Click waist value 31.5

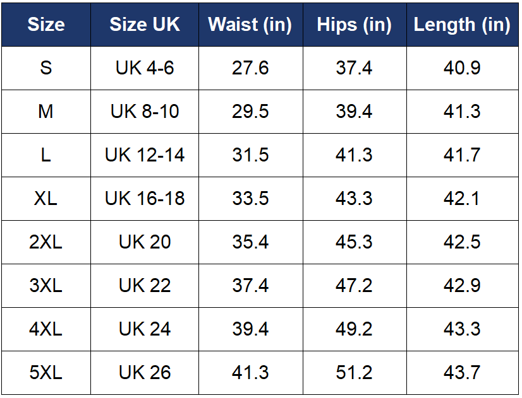pos(250,155)
